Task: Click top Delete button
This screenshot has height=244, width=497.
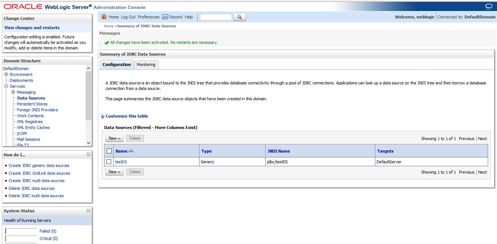Action: point(135,138)
